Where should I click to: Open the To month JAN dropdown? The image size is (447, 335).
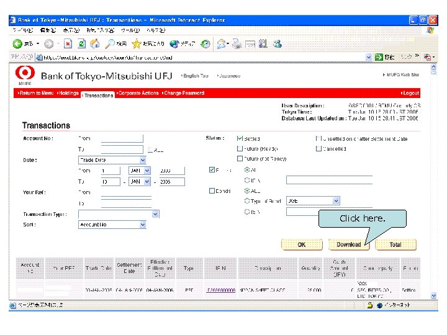[147, 181]
